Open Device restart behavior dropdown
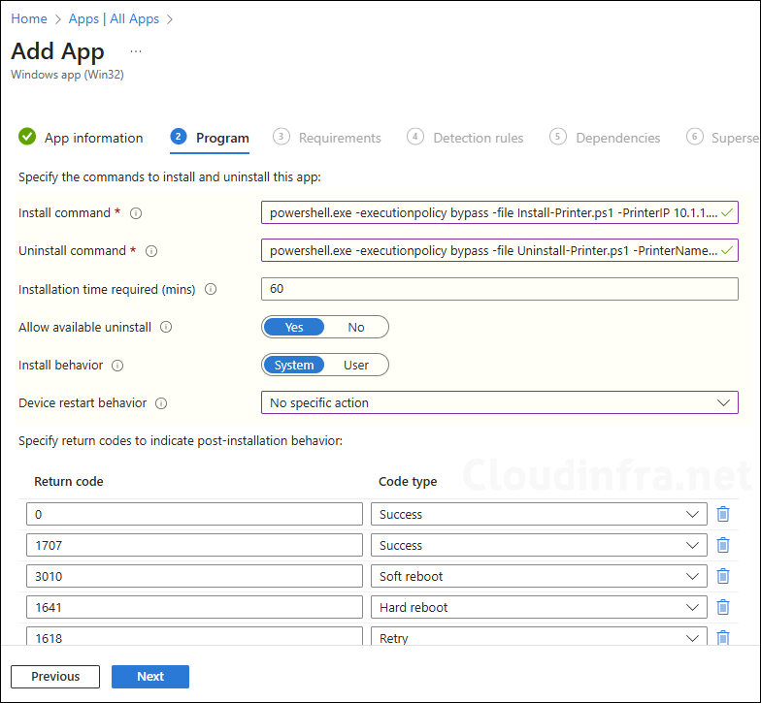The width and height of the screenshot is (761, 703). pyautogui.click(x=499, y=403)
